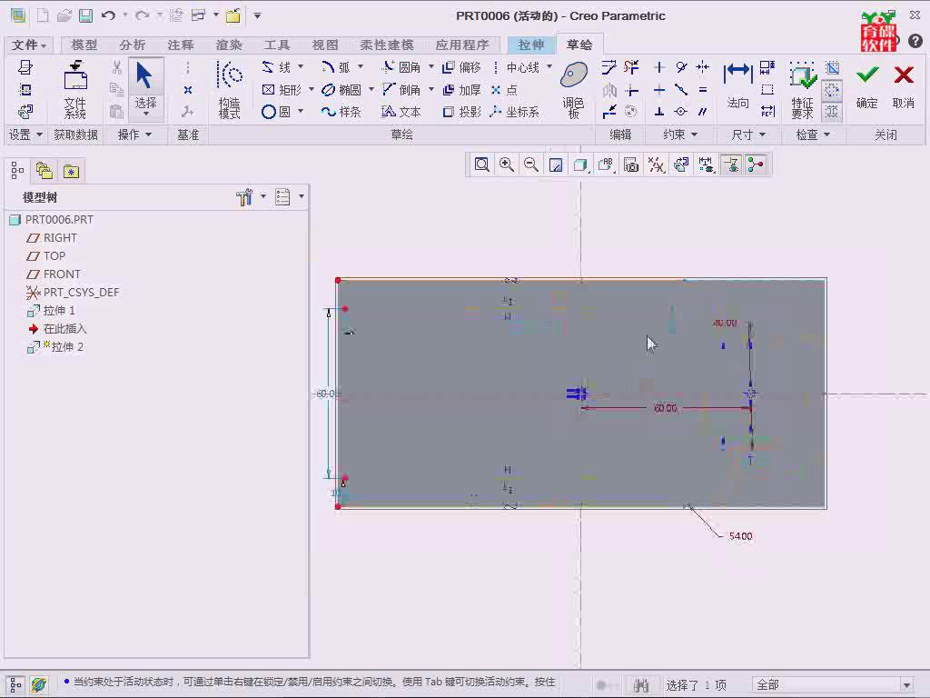Switch to the Model tab
The image size is (930, 698).
[x=84, y=45]
